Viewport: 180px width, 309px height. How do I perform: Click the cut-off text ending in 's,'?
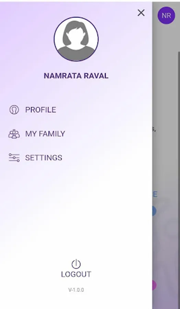tap(154, 129)
